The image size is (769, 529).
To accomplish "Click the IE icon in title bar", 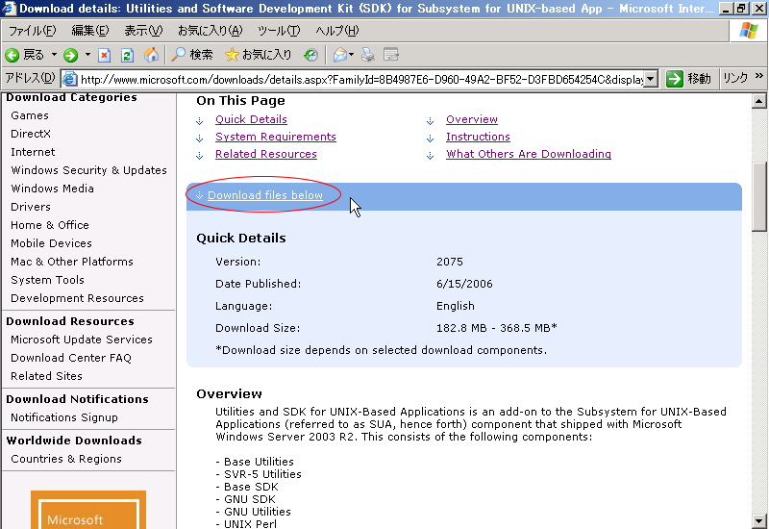I will [x=9, y=9].
